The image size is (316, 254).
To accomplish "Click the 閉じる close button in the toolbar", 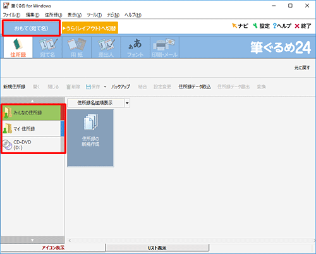I will (53, 87).
